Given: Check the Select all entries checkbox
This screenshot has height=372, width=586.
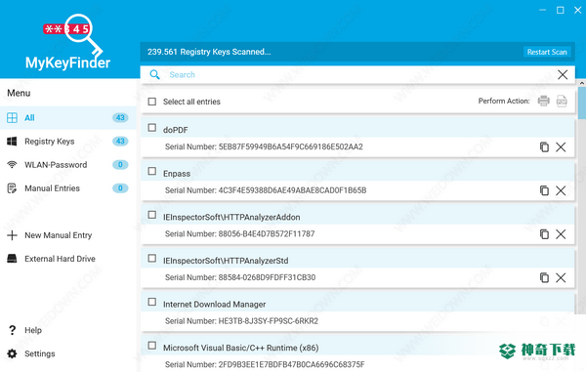Looking at the screenshot, I should tap(152, 102).
